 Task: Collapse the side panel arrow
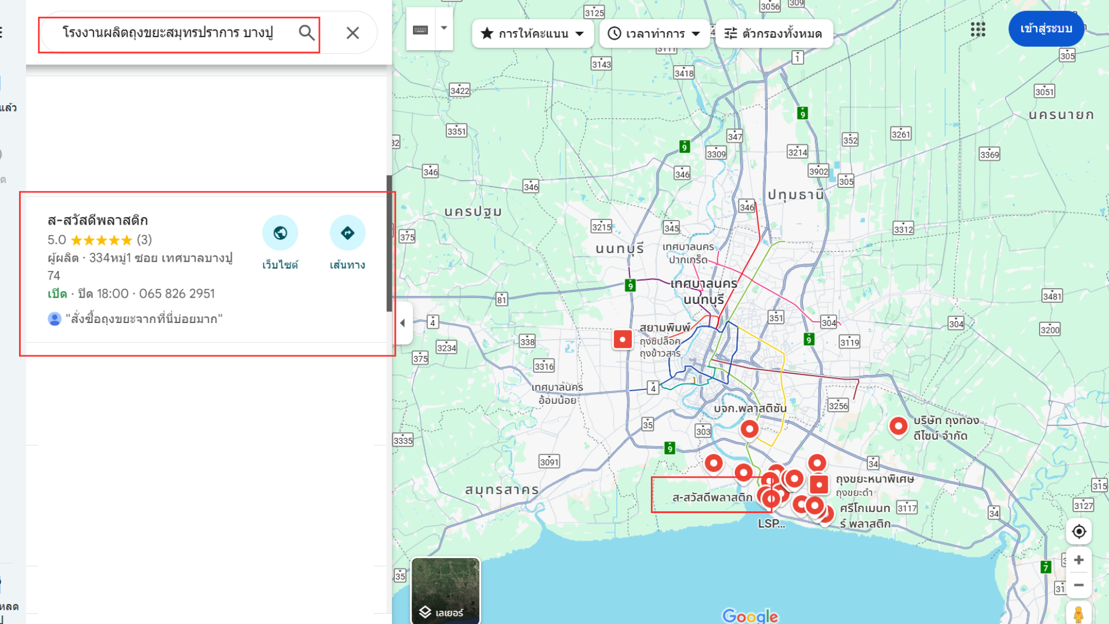click(x=403, y=323)
